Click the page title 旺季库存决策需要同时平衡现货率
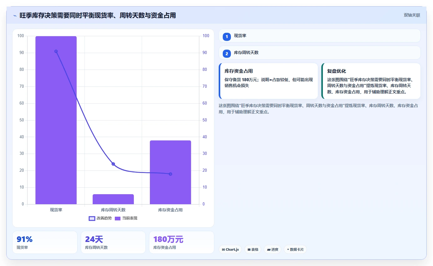 click(98, 15)
